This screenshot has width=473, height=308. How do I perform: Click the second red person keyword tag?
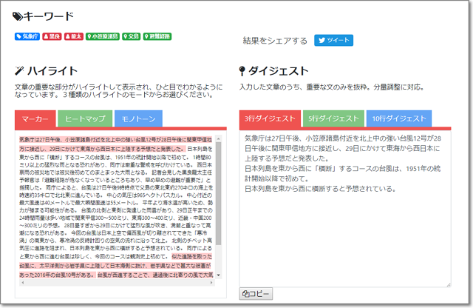(x=74, y=35)
